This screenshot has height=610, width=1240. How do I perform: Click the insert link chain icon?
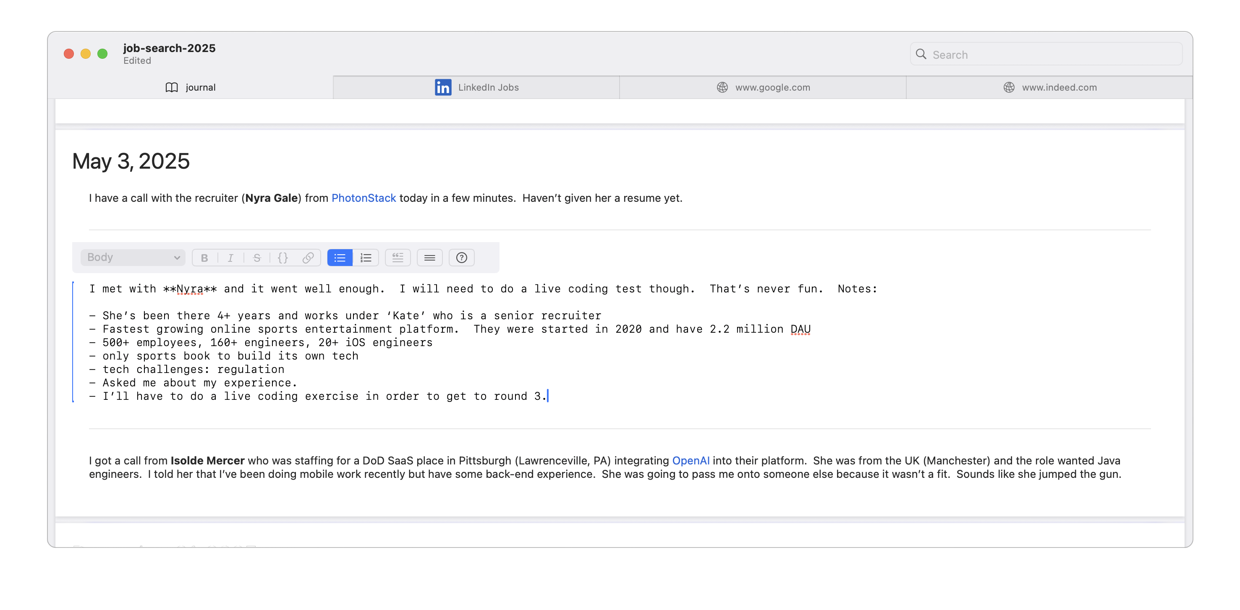[x=308, y=258]
